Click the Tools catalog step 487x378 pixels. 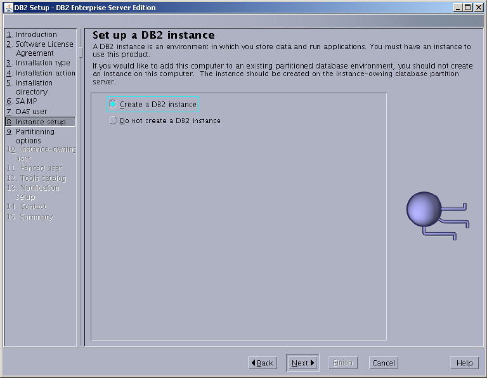coord(36,178)
